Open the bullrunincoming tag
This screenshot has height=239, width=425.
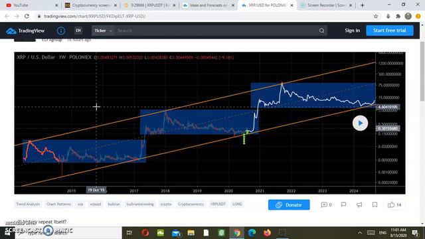[140, 204]
